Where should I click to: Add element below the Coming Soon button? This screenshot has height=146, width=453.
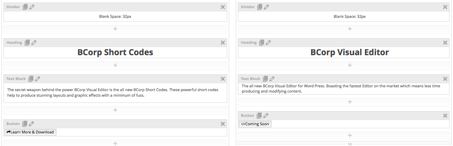(x=349, y=135)
